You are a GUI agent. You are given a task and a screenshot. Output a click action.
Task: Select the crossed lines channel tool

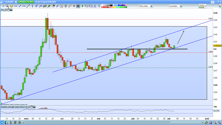(x=36, y=6)
